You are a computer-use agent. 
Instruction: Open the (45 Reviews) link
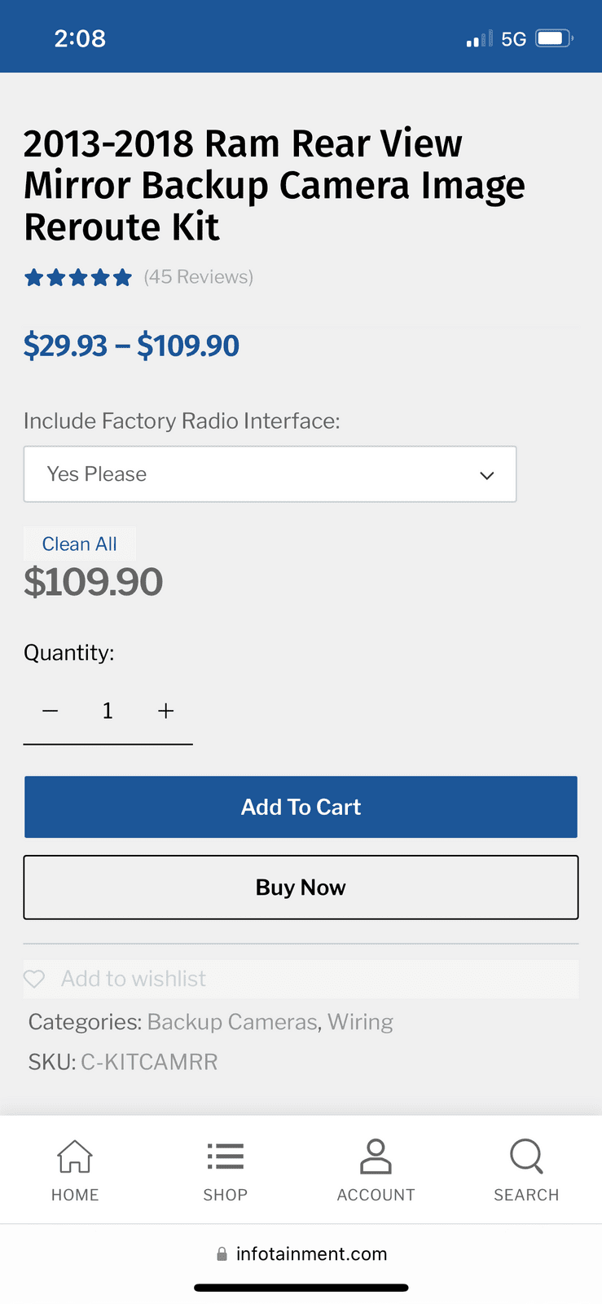click(199, 277)
